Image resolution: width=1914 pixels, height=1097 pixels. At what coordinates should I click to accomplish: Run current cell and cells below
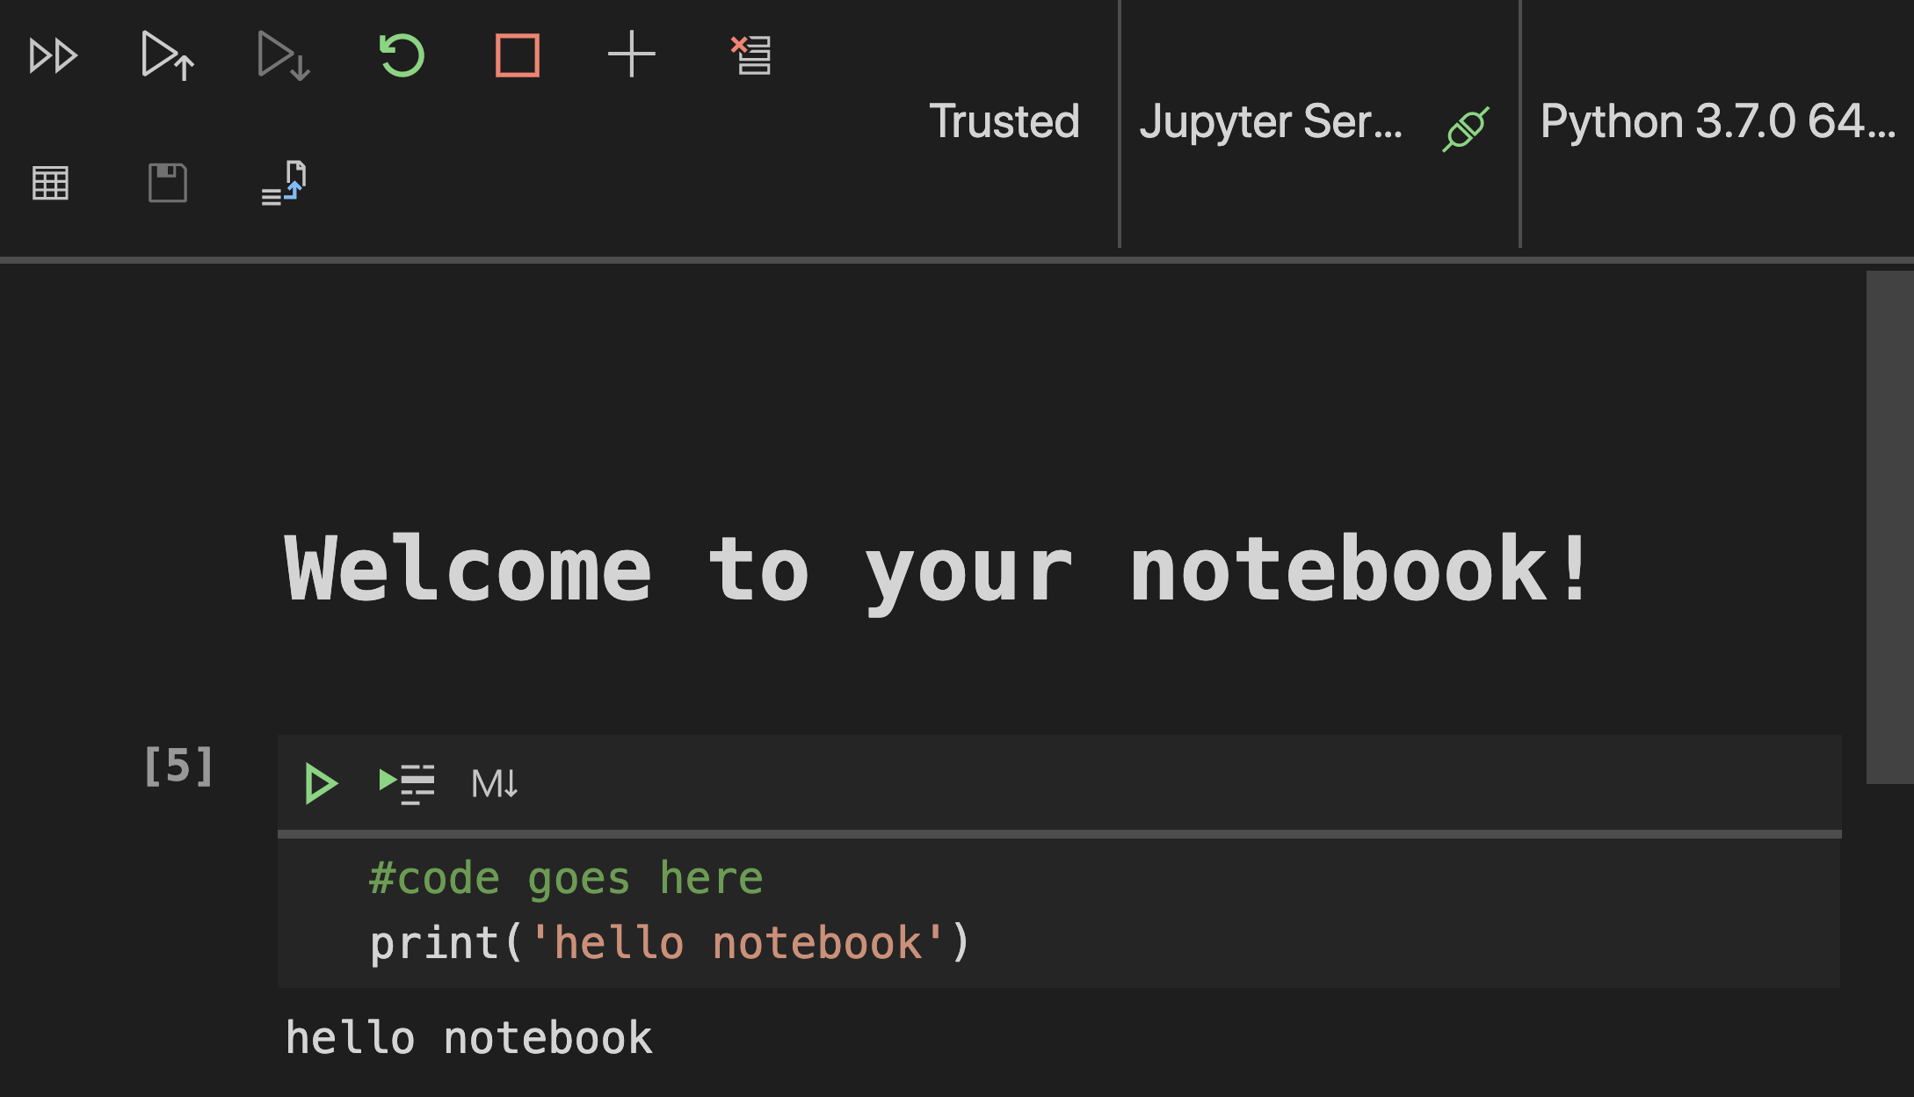(283, 56)
